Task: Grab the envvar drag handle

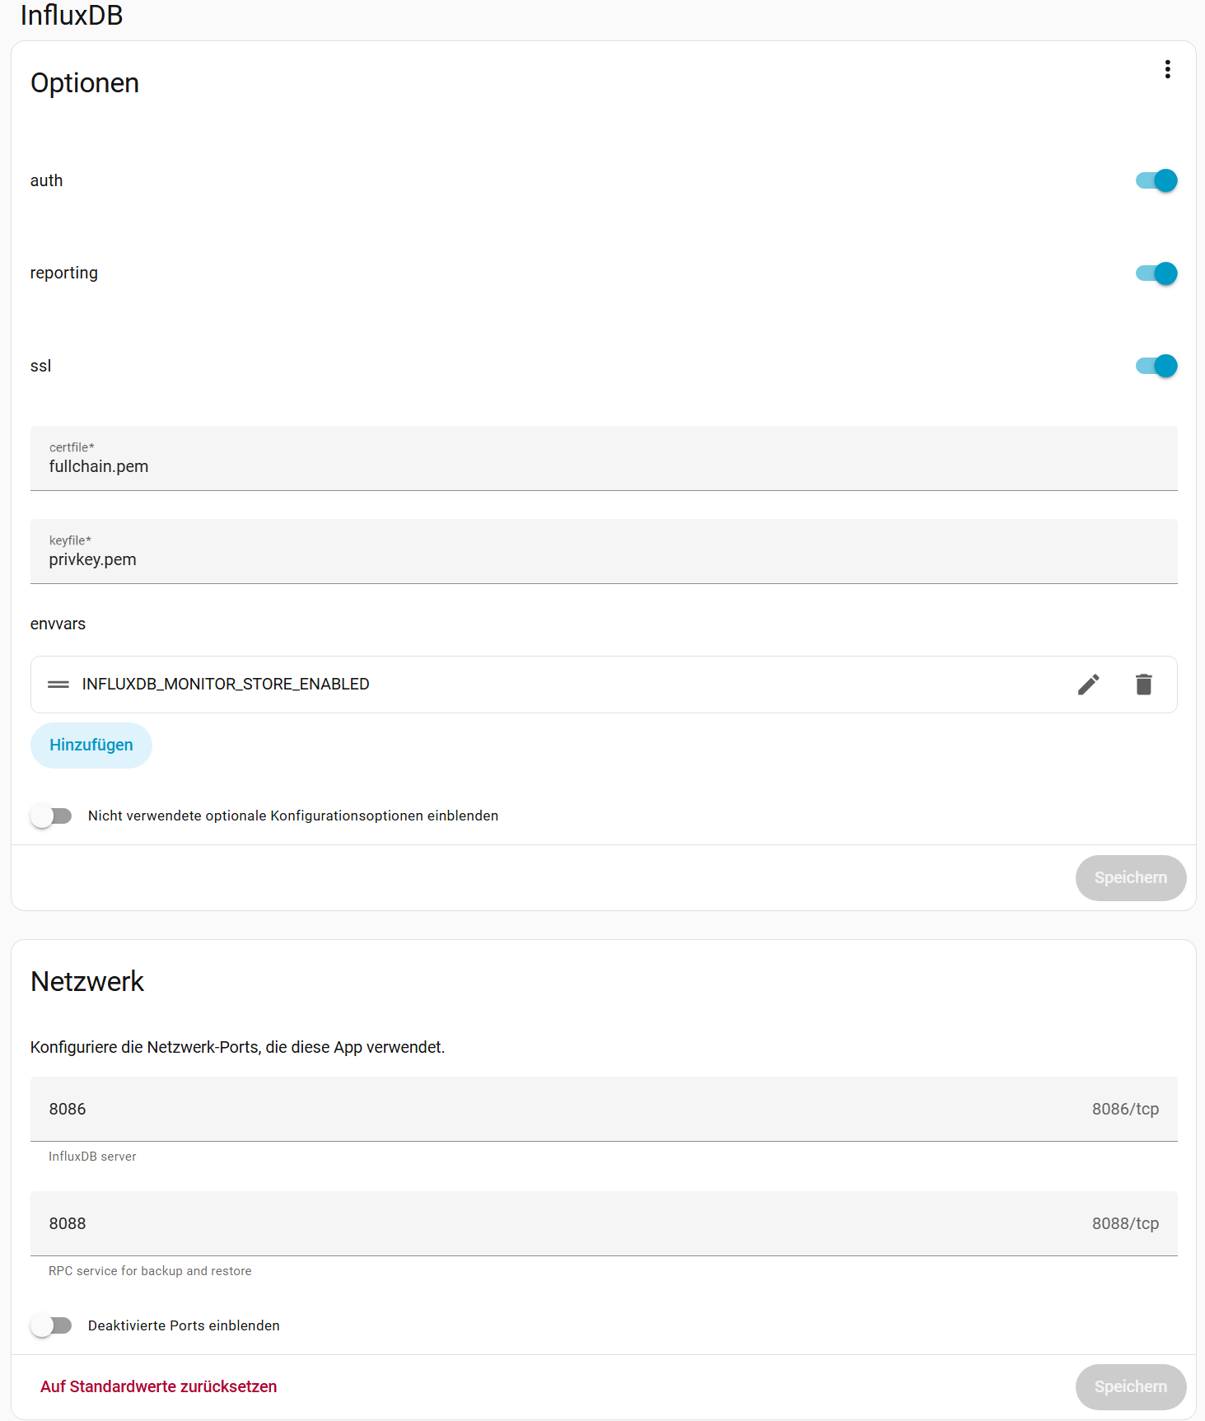Action: (58, 685)
